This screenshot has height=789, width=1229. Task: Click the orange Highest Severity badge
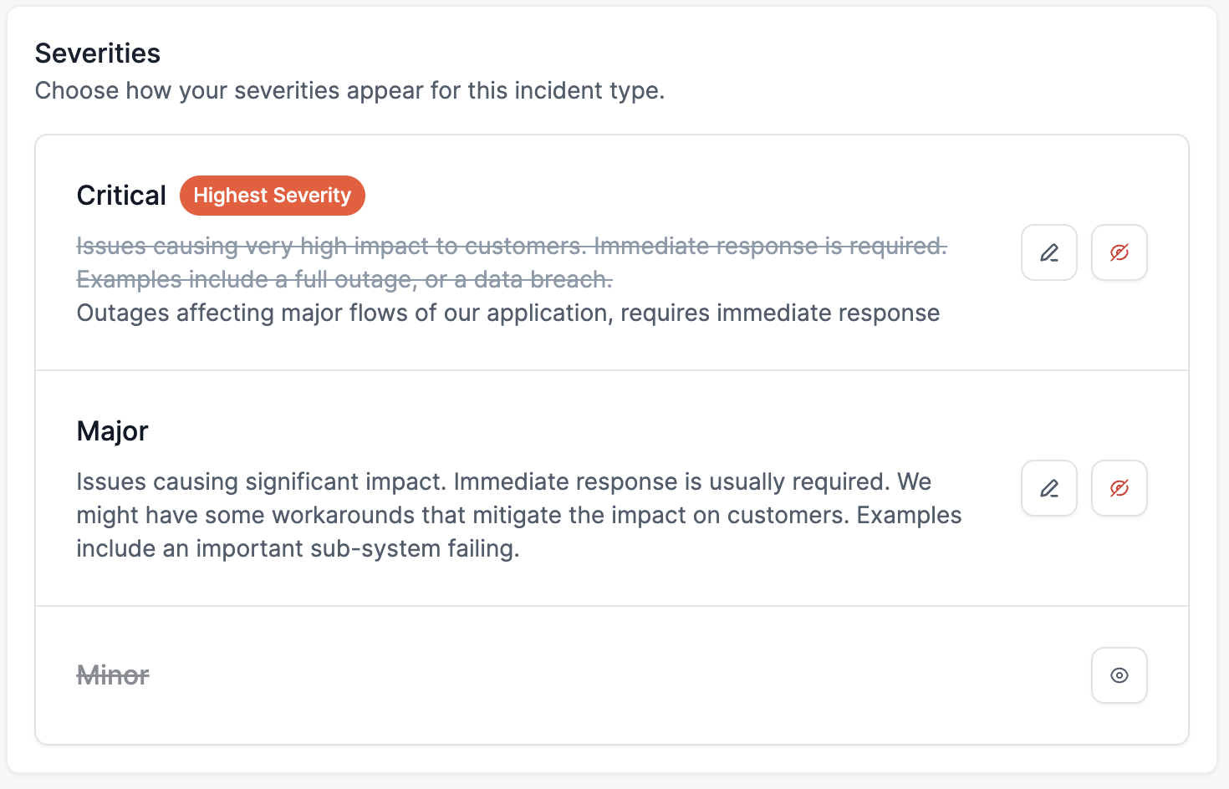click(x=272, y=196)
